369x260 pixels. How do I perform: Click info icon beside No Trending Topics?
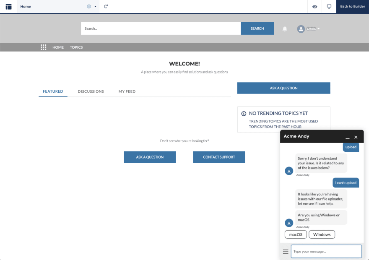tap(244, 114)
